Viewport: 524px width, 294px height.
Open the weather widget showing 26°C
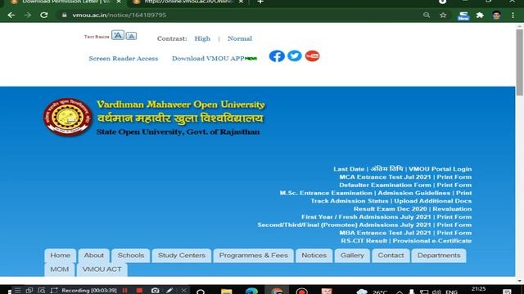(372, 292)
